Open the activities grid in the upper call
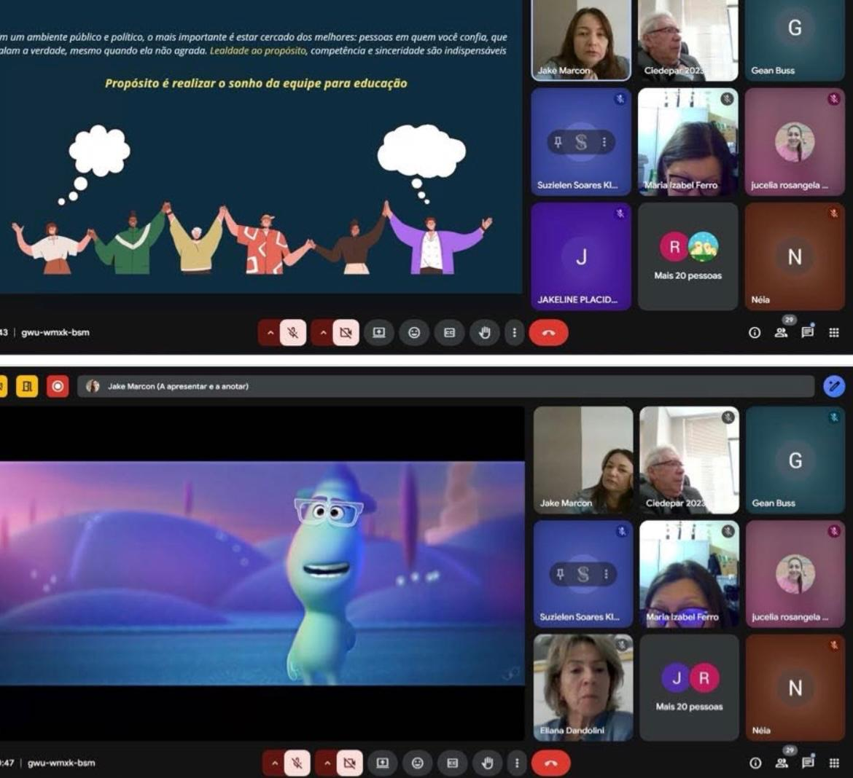 tap(833, 333)
